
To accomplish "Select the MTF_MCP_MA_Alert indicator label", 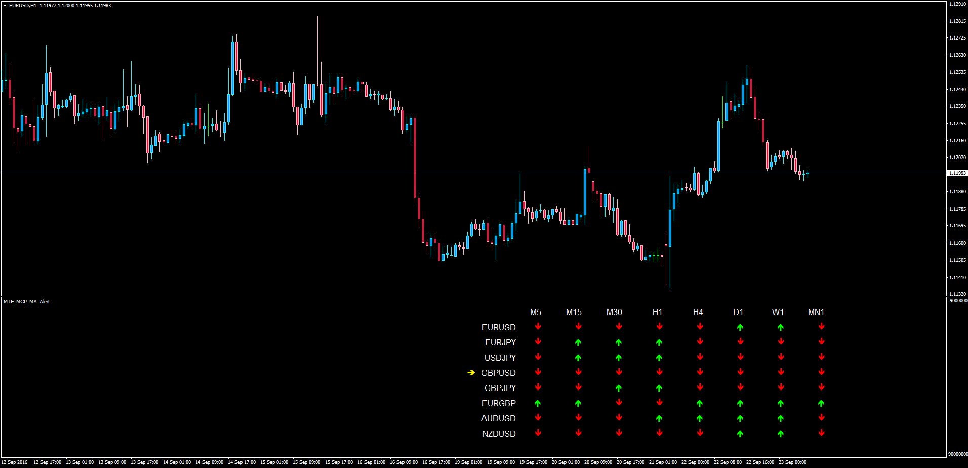I will point(26,302).
